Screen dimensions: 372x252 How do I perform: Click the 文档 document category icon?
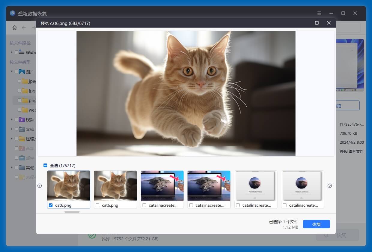coord(22,129)
